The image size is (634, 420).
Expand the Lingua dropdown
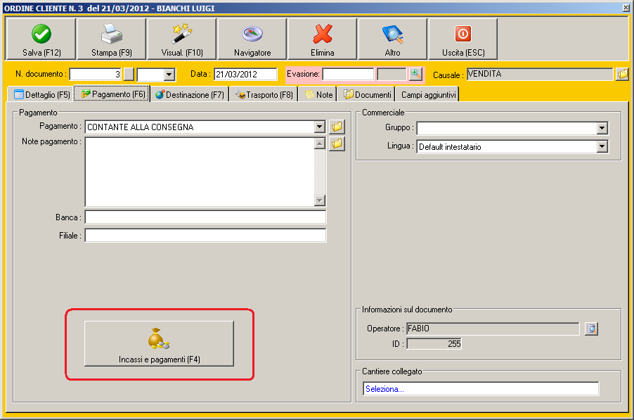point(602,146)
